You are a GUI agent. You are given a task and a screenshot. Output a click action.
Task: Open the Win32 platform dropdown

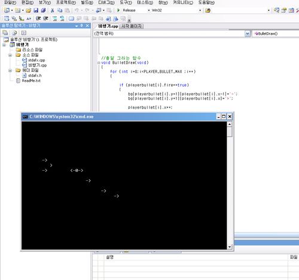click(200, 10)
